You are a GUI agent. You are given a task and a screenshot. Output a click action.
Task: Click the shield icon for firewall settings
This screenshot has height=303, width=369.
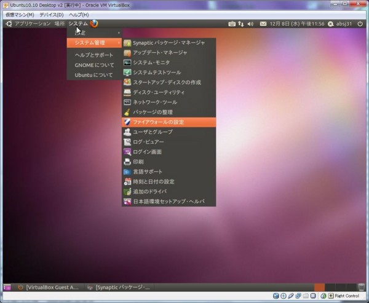[x=127, y=122]
